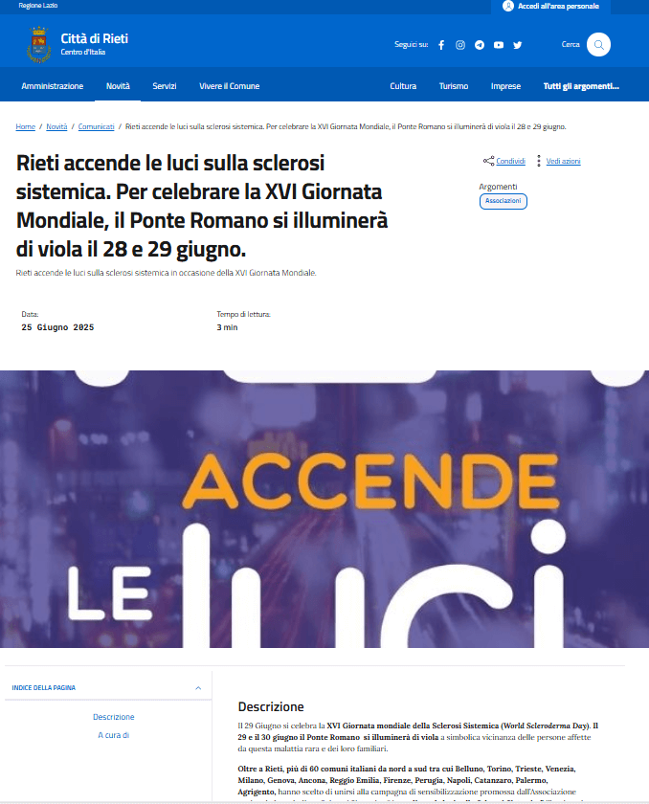Screen dimensions: 649x804
Task: Open Tutti gli argomenti menu
Action: (x=581, y=86)
